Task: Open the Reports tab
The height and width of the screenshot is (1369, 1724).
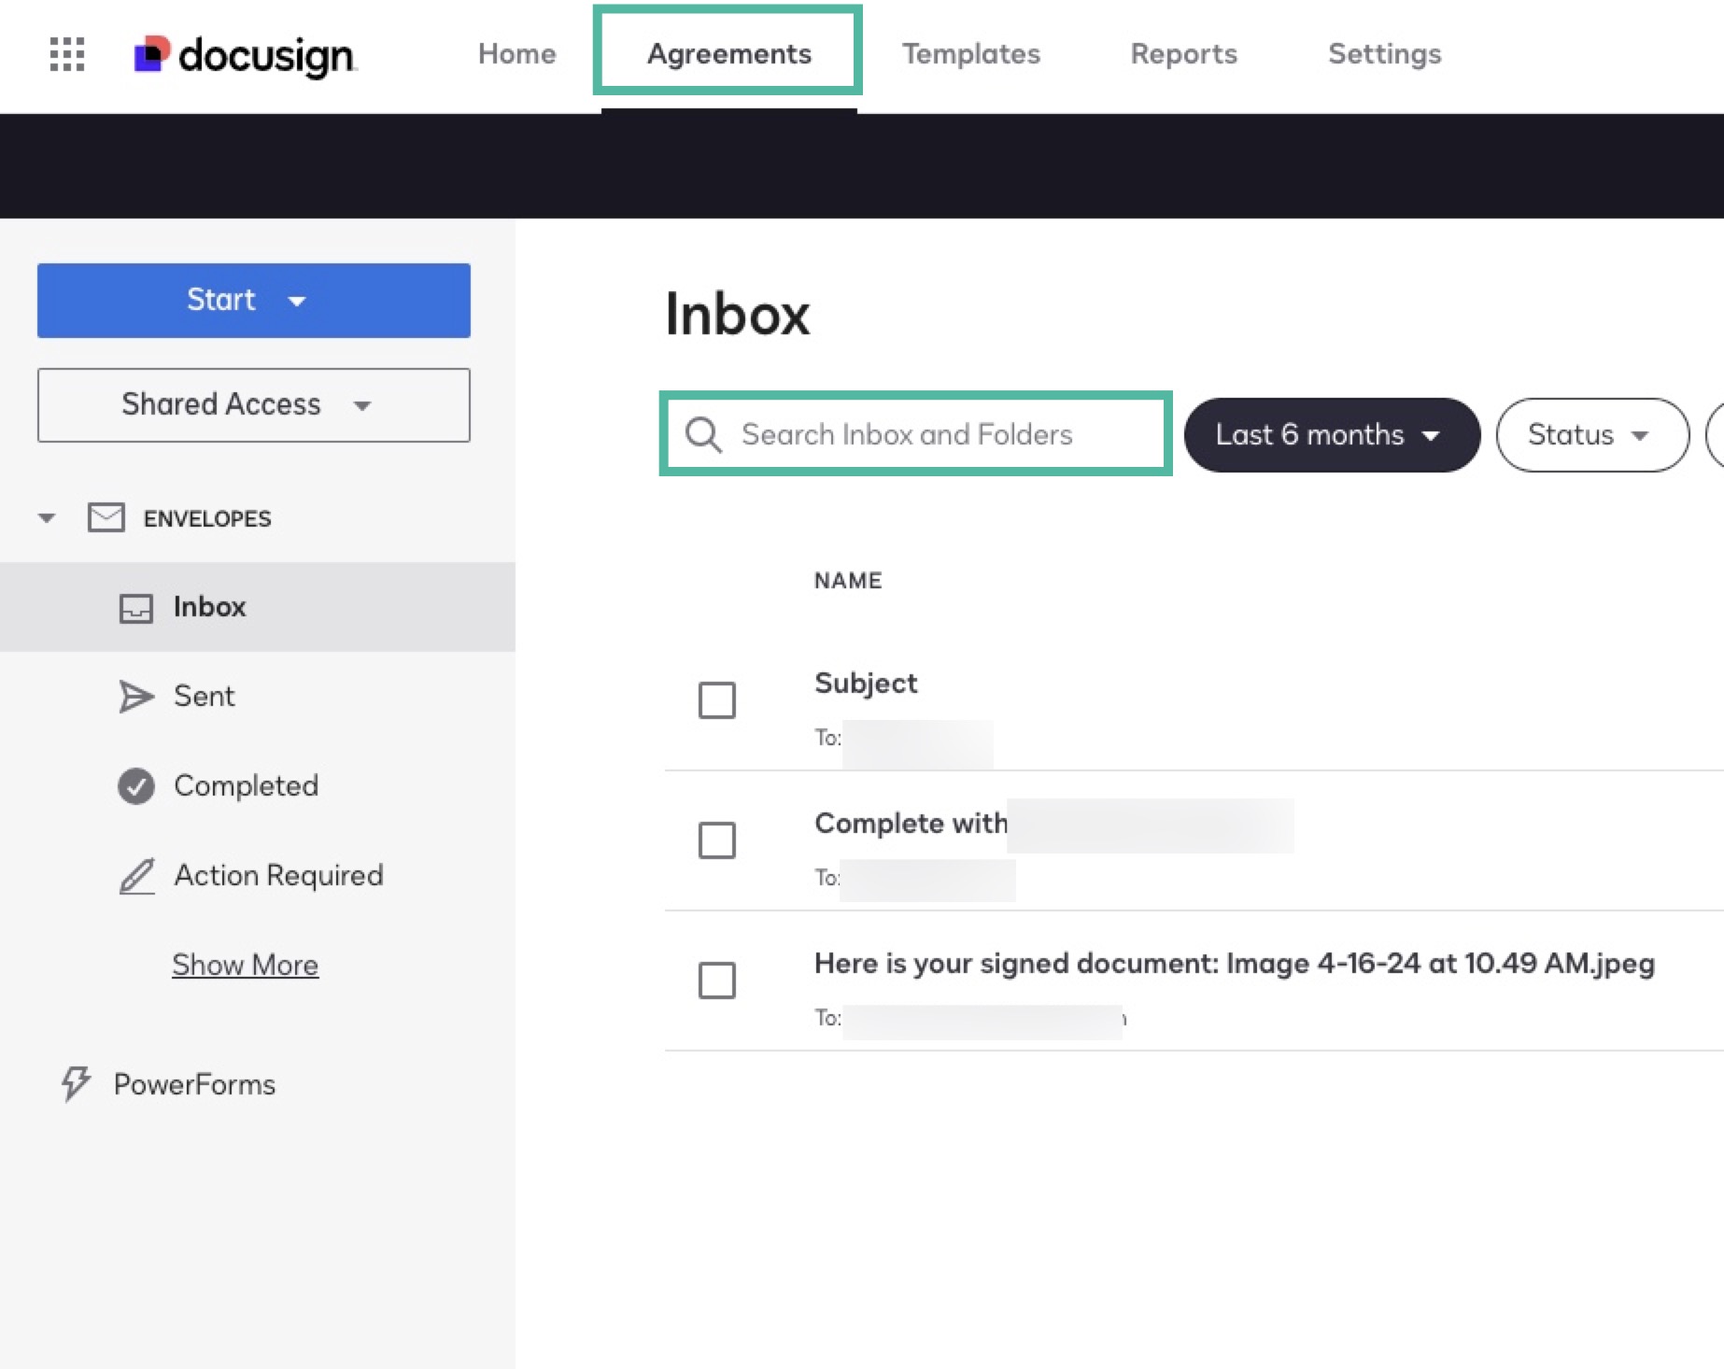Action: (1182, 54)
